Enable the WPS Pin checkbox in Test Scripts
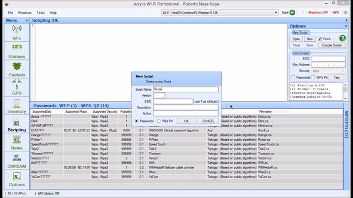The height and width of the screenshot is (198, 353). click(x=313, y=78)
